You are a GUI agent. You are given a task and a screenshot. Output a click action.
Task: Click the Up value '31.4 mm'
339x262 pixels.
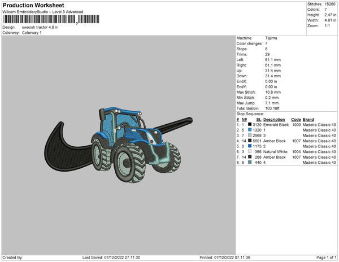pos(273,71)
